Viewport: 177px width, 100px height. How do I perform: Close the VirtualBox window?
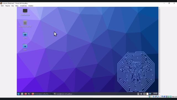(x=174, y=3)
